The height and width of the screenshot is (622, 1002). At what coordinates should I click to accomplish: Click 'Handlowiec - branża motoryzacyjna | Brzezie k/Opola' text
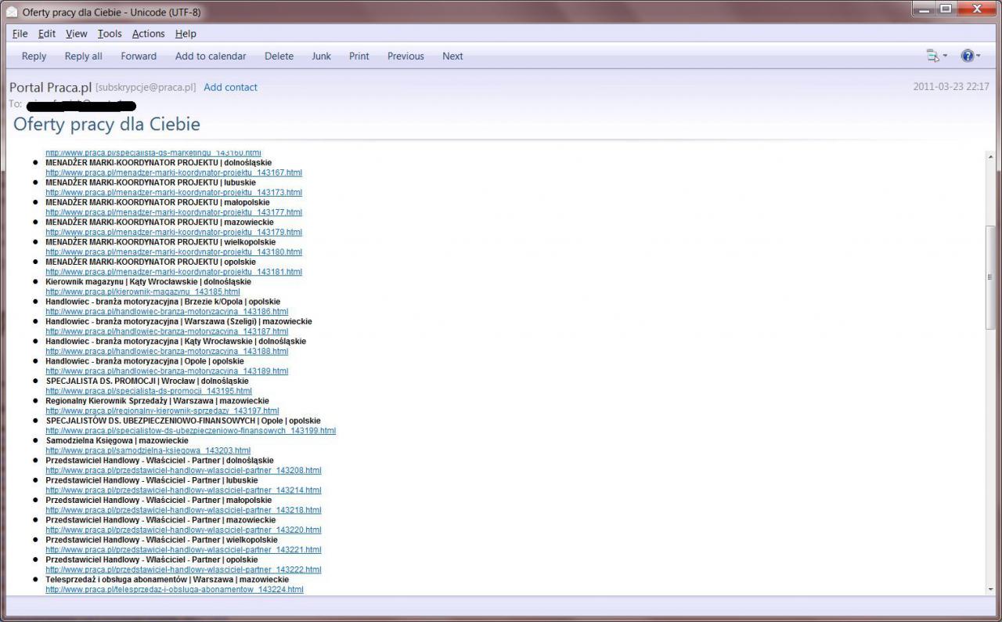tap(143, 302)
